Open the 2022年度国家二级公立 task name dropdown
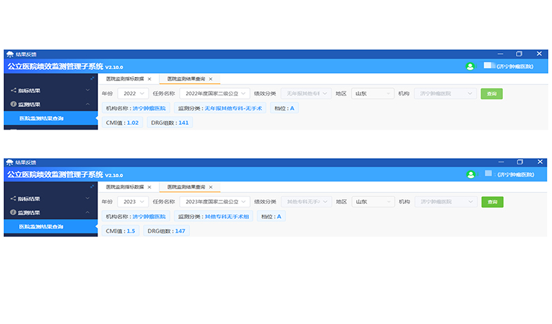Image resolution: width=552 pixels, height=324 pixels. (x=215, y=93)
